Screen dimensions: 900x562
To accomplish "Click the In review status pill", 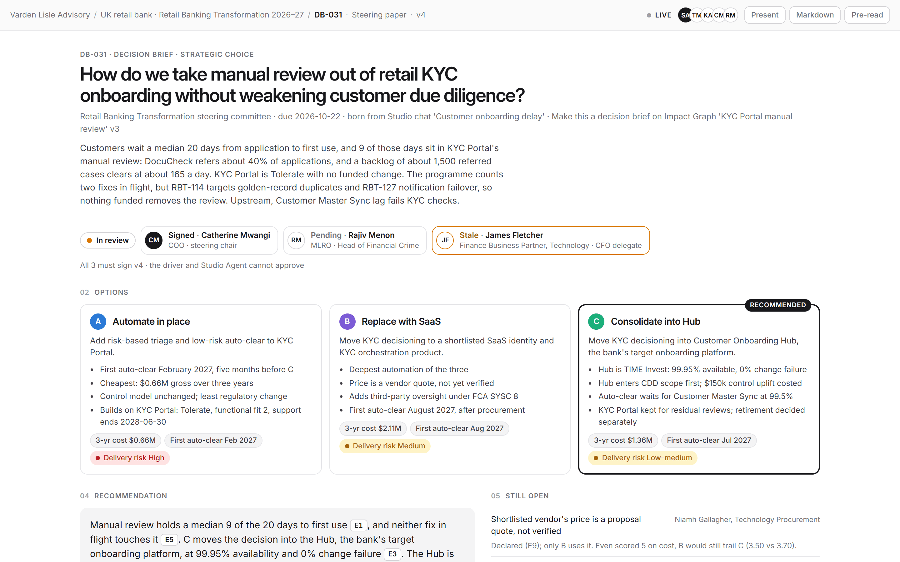I will pos(107,240).
